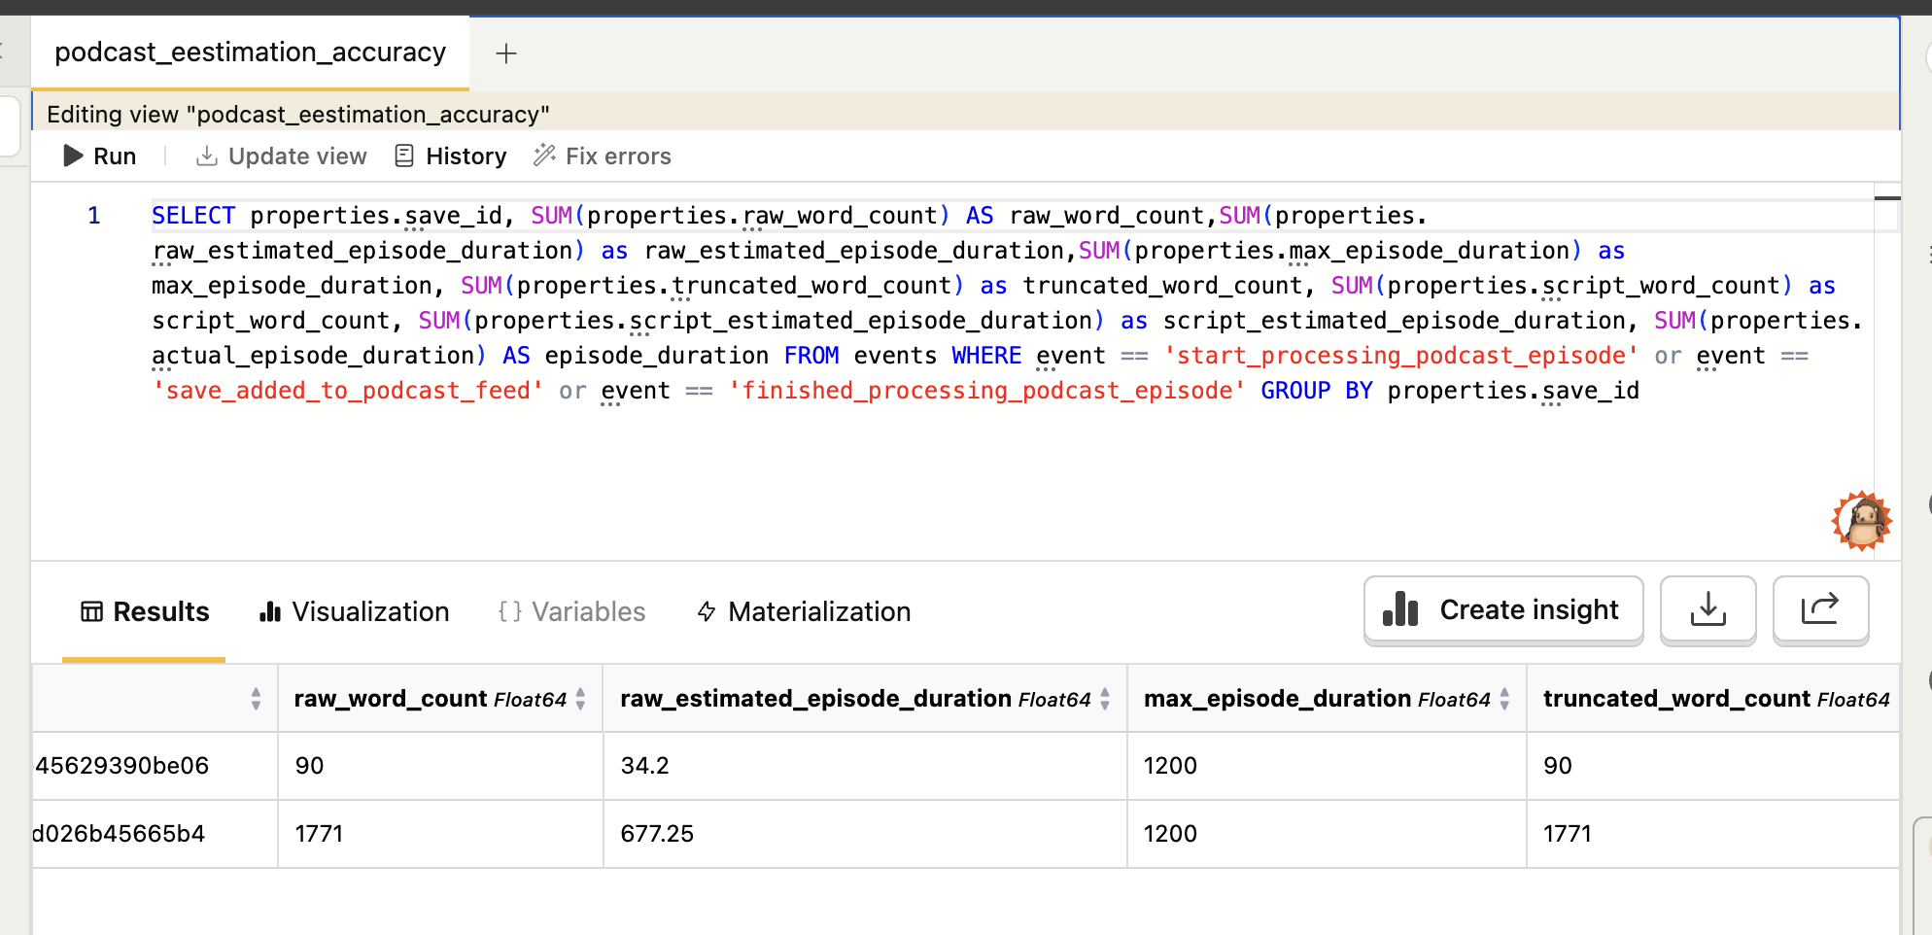Sort by raw_word_count column
This screenshot has height=935, width=1932.
click(x=580, y=699)
